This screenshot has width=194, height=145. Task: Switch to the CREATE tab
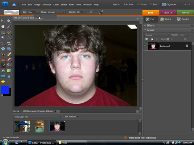click(168, 13)
